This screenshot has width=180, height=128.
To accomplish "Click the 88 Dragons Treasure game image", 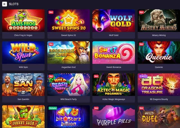I will click(x=159, y=84).
